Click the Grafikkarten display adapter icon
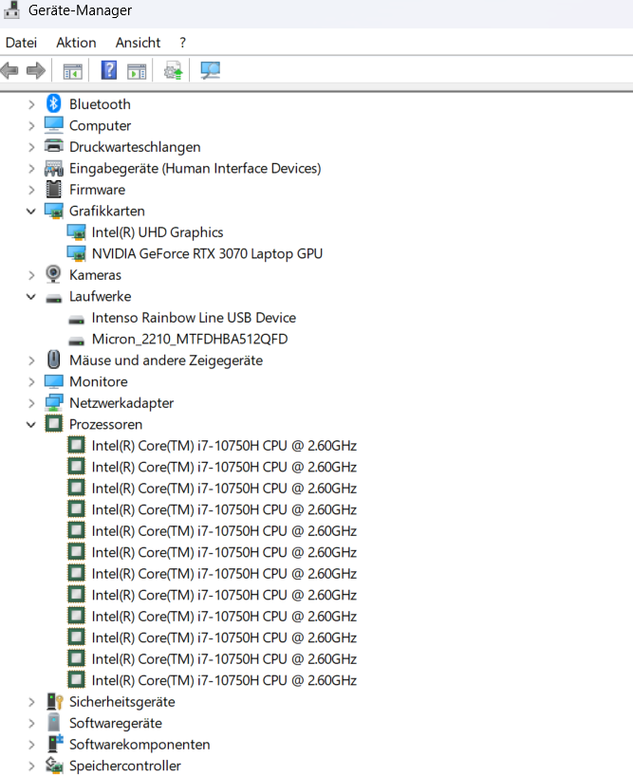This screenshot has width=633, height=776. coord(53,211)
